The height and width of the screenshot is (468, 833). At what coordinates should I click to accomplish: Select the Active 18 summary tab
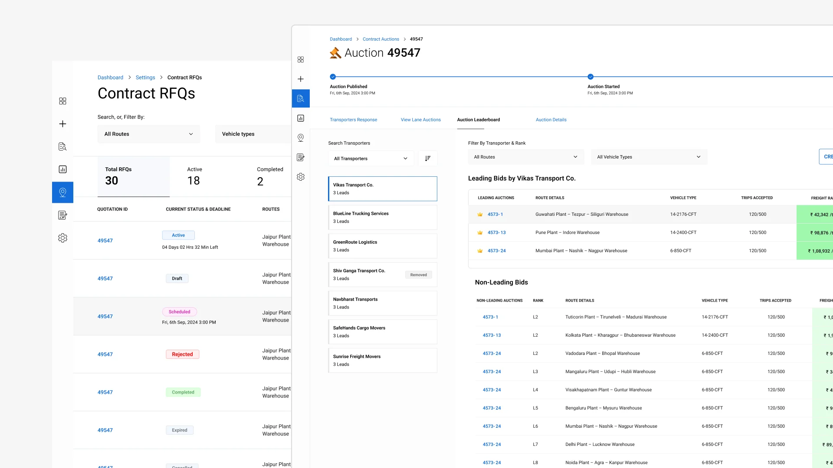click(x=194, y=176)
